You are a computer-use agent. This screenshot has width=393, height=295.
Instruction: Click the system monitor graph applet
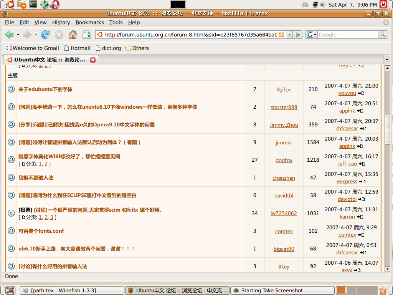tap(178, 5)
